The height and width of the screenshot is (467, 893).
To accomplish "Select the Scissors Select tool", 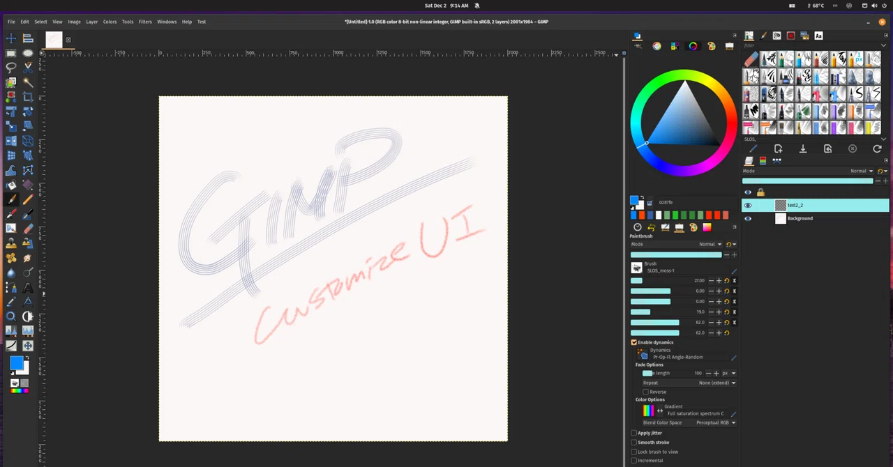I will [x=28, y=68].
